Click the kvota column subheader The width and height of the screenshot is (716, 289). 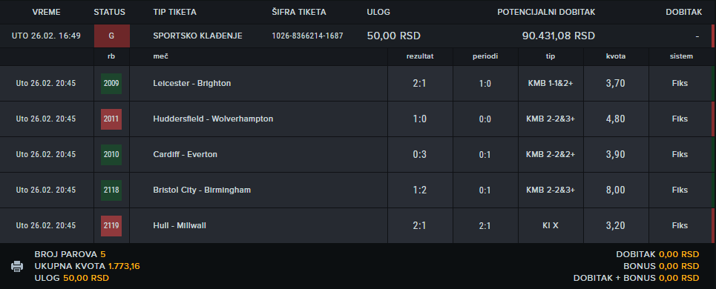[616, 56]
